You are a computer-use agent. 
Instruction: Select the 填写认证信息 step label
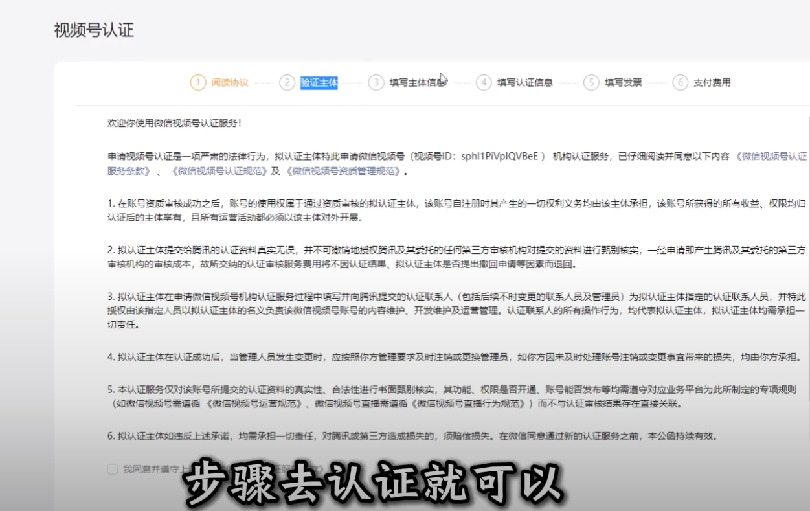[525, 83]
